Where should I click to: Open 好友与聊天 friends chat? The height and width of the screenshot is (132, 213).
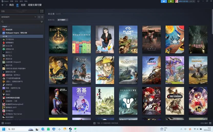[206, 123]
